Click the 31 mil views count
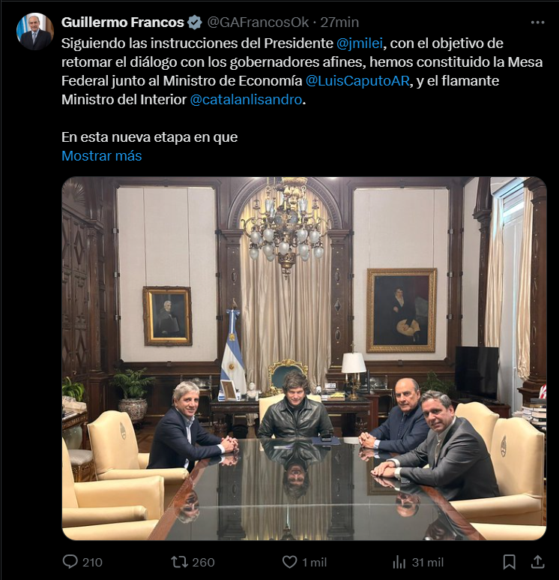Image resolution: width=559 pixels, height=580 pixels. click(427, 562)
